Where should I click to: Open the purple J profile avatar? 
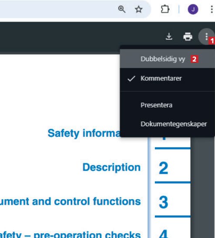[193, 10]
